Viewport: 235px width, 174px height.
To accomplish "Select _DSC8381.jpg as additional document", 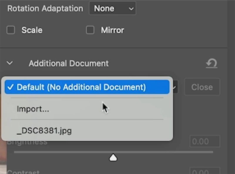I will tap(87, 131).
